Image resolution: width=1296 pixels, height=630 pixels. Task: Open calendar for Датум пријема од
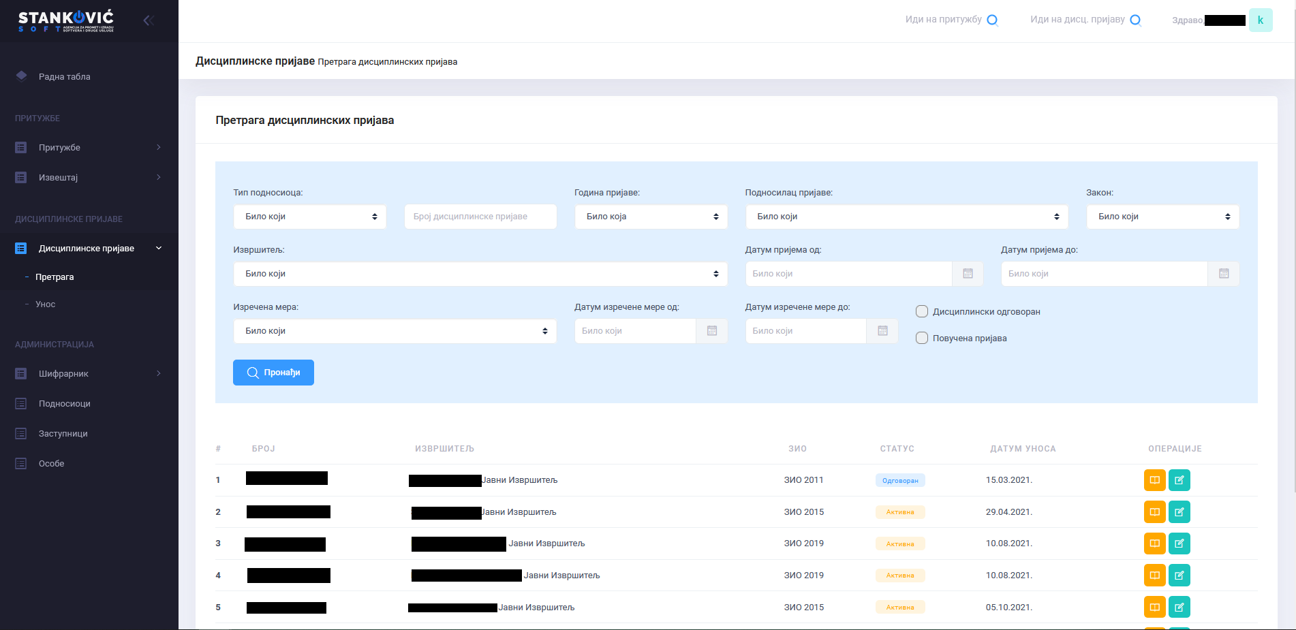968,274
